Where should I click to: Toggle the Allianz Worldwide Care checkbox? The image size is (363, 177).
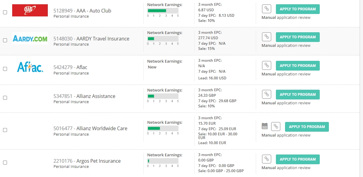(x=5, y=130)
